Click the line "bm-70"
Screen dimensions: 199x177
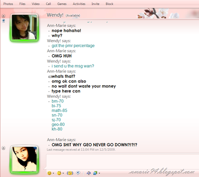click(57, 101)
